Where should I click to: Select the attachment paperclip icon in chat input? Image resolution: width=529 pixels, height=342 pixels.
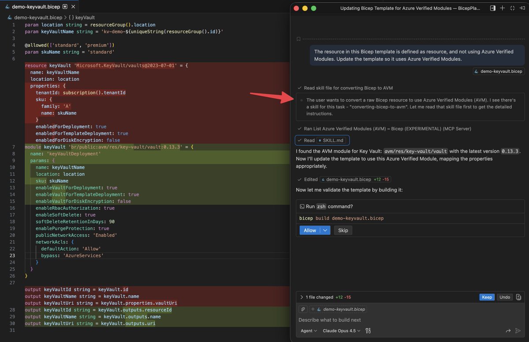point(303,309)
